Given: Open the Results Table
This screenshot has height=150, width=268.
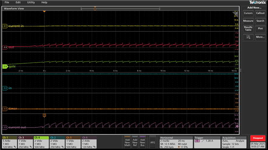Looking at the screenshot, I should point(248,28).
